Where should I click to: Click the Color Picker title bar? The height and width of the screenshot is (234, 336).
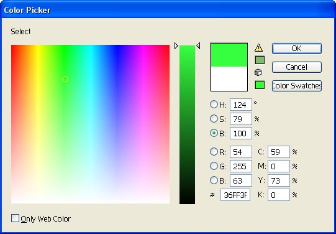pyautogui.click(x=168, y=10)
